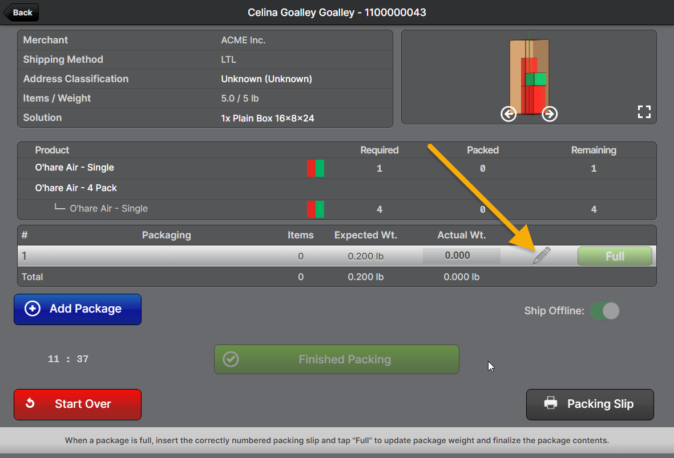
Task: Click color swatch of the nested 4 Pack item
Action: (315, 209)
